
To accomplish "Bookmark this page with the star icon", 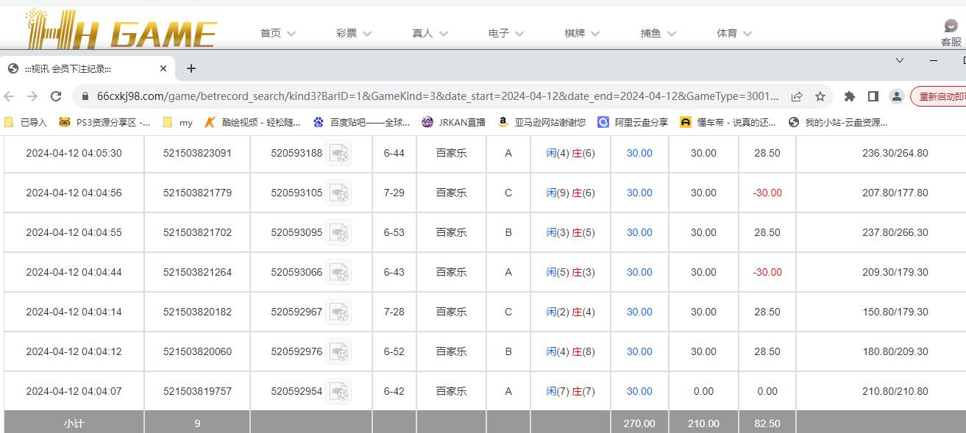I will [x=820, y=96].
